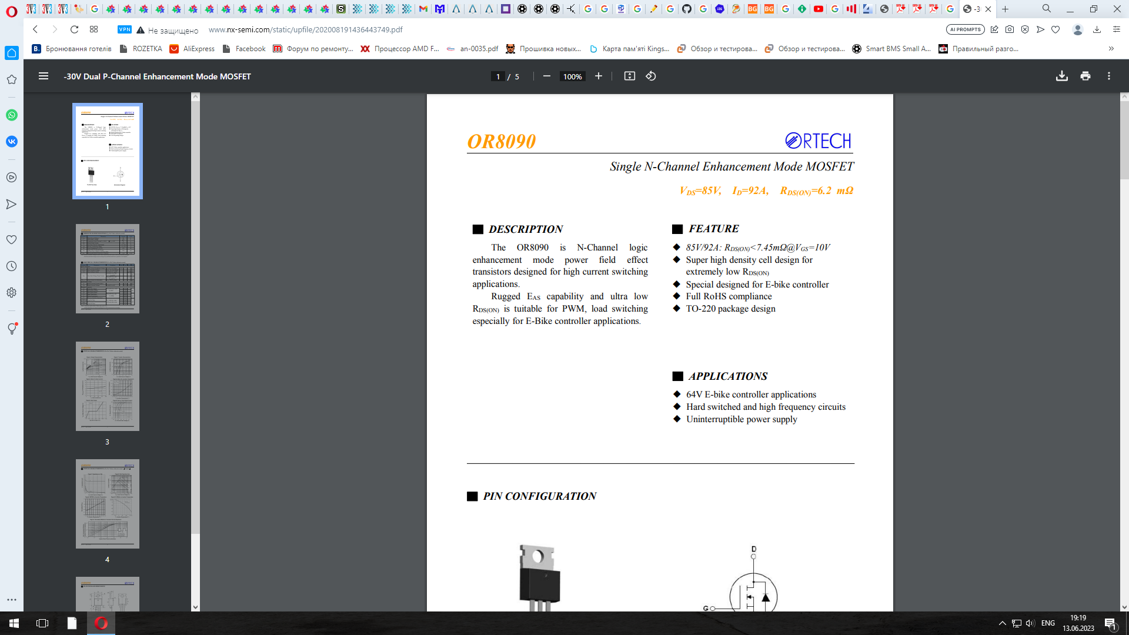Open the WhatsApp sidebar messenger

(x=12, y=115)
